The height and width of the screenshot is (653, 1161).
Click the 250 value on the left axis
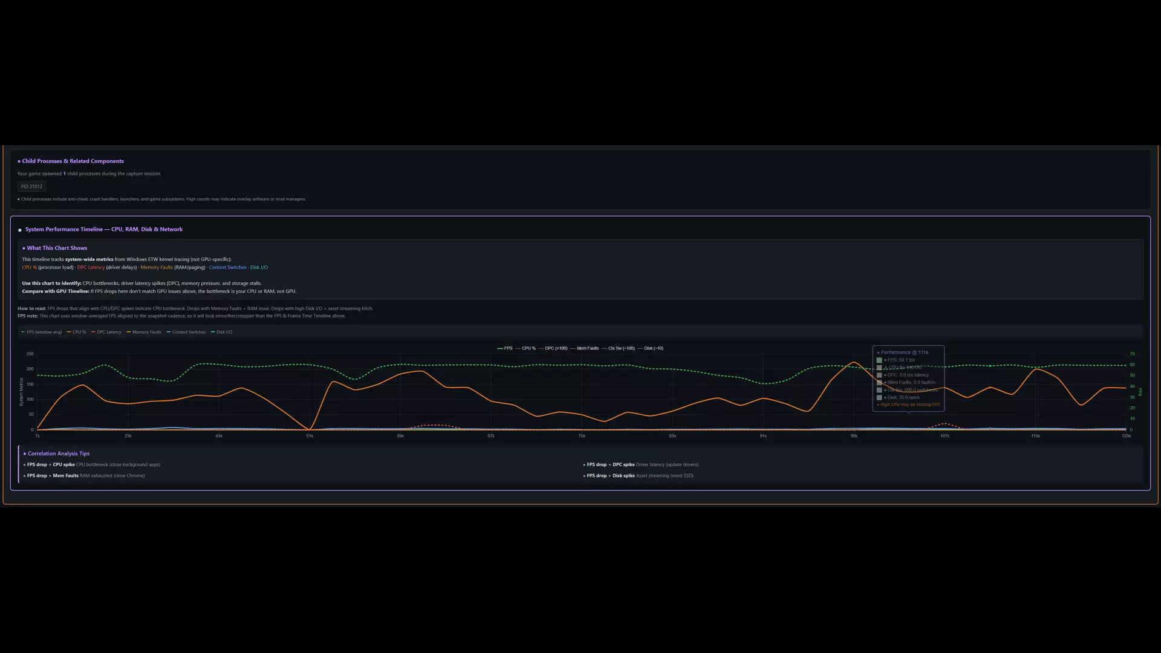click(30, 354)
